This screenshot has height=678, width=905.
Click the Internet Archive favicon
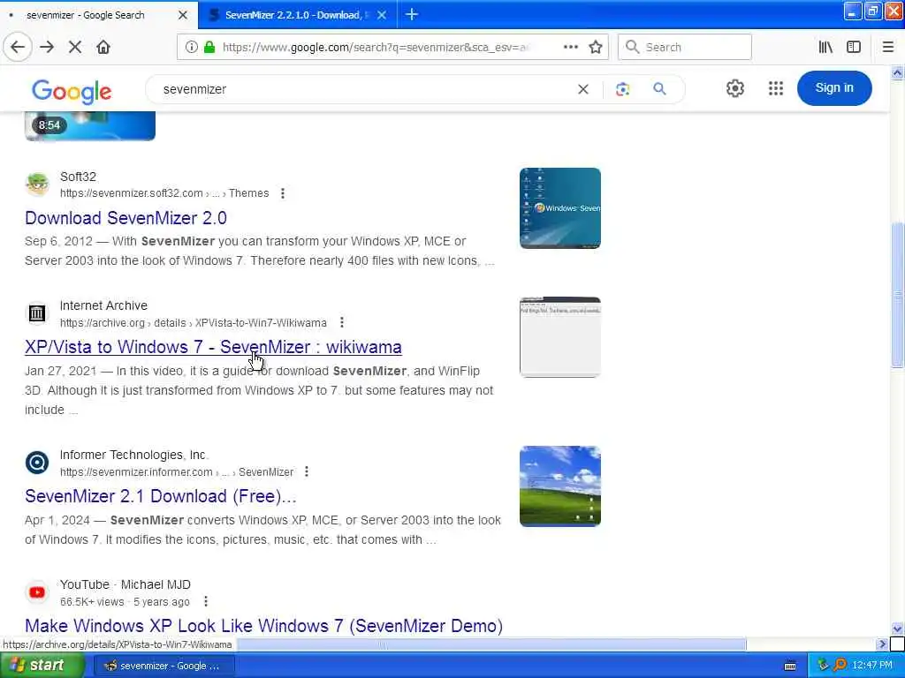point(37,313)
